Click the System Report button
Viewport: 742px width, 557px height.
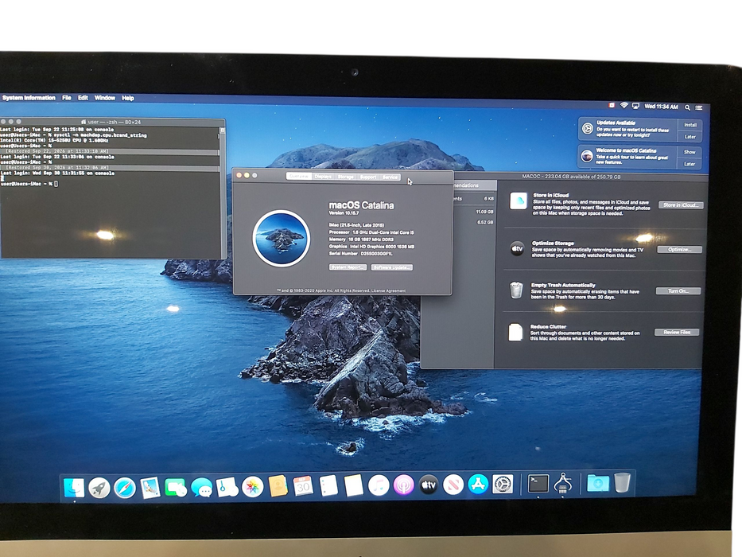click(348, 267)
